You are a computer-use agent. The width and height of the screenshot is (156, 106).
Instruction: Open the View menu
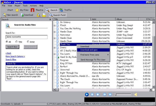(10, 6)
